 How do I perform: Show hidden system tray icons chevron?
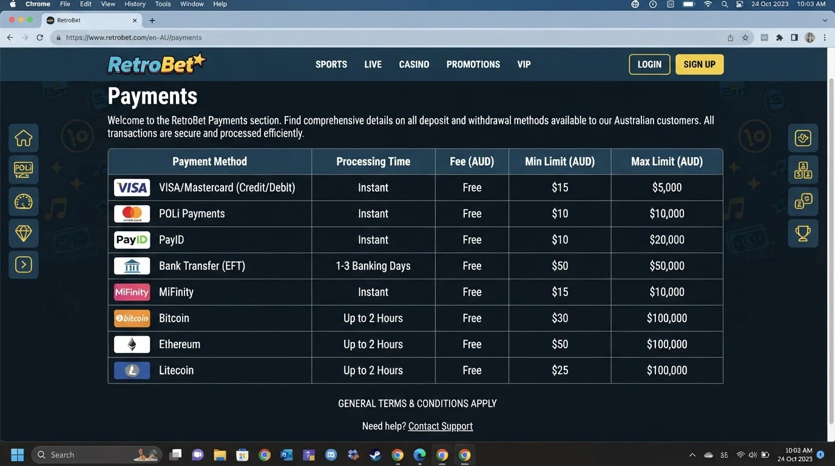(x=692, y=454)
